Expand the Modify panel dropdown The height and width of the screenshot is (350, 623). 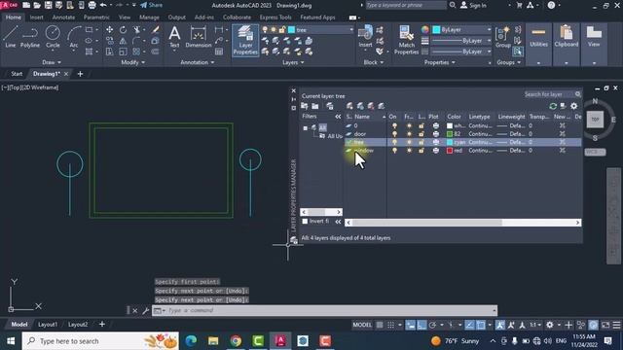click(x=132, y=62)
